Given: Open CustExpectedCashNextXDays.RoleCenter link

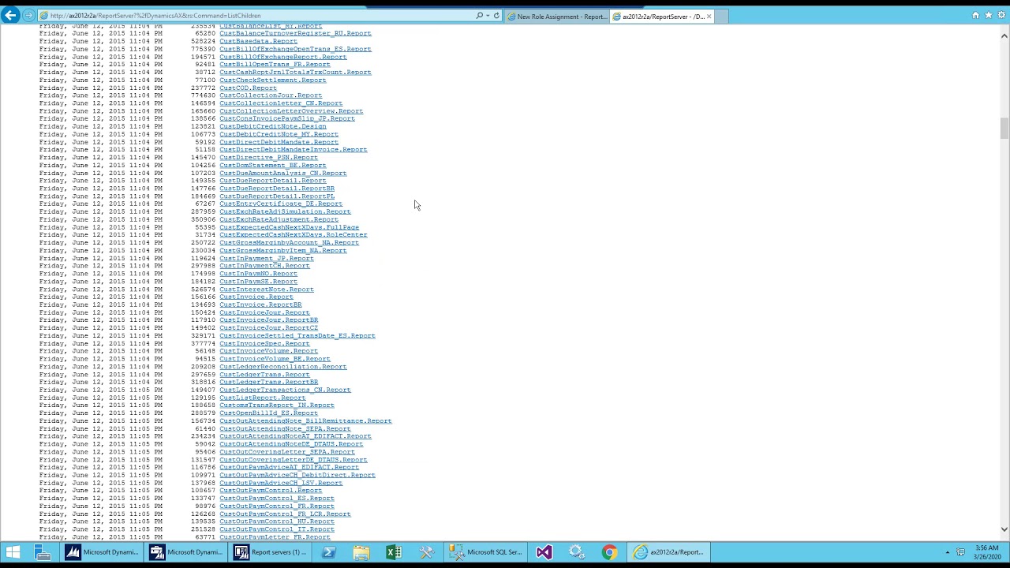Looking at the screenshot, I should click(x=294, y=235).
